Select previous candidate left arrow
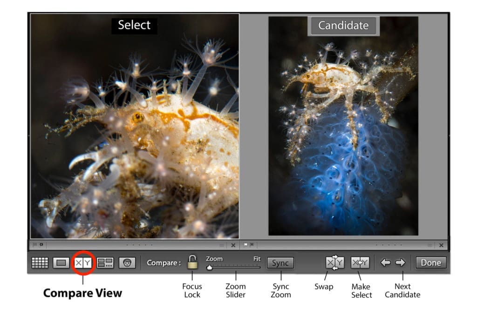The image size is (477, 310). tap(385, 262)
